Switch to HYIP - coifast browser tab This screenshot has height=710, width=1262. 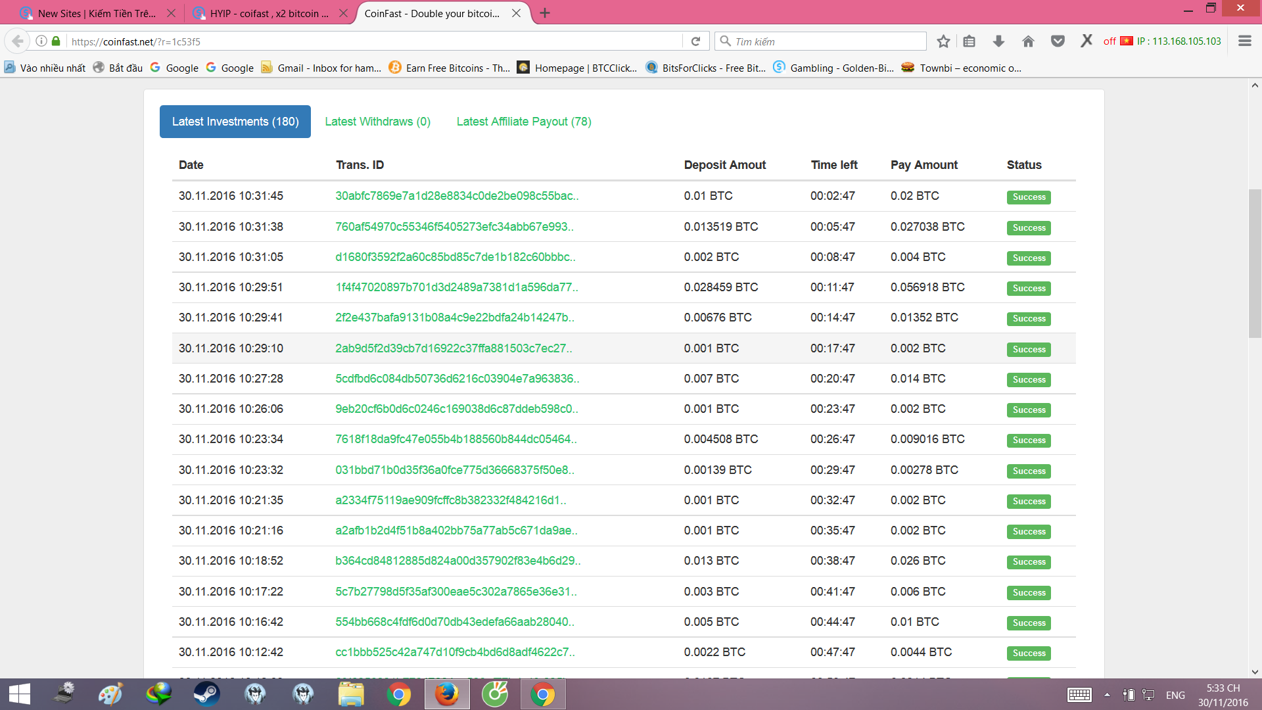click(x=269, y=13)
